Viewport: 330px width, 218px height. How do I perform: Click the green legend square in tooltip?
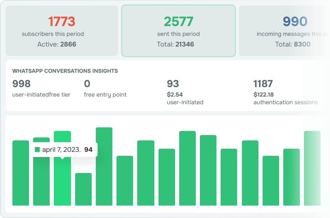coord(37,150)
